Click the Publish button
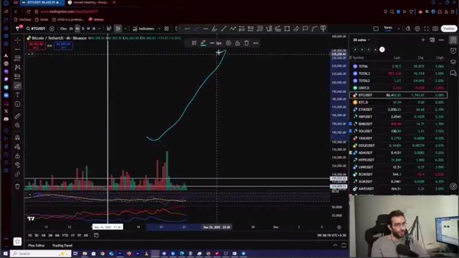 (449, 29)
